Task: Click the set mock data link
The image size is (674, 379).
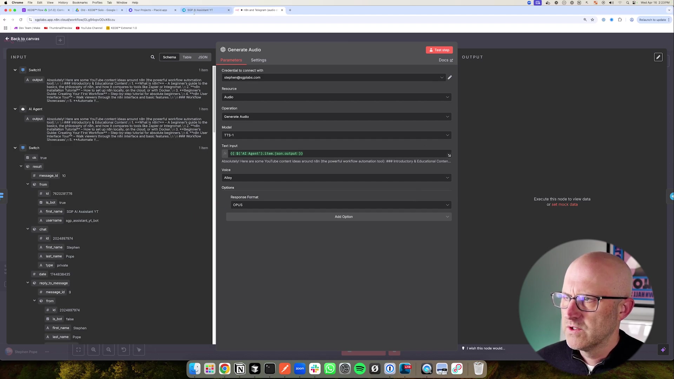Action: pos(564,205)
